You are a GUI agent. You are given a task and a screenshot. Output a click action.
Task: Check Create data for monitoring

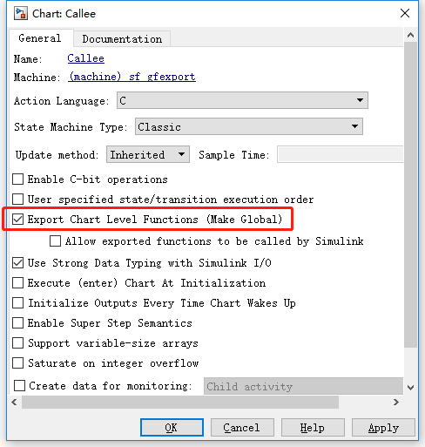(x=19, y=386)
